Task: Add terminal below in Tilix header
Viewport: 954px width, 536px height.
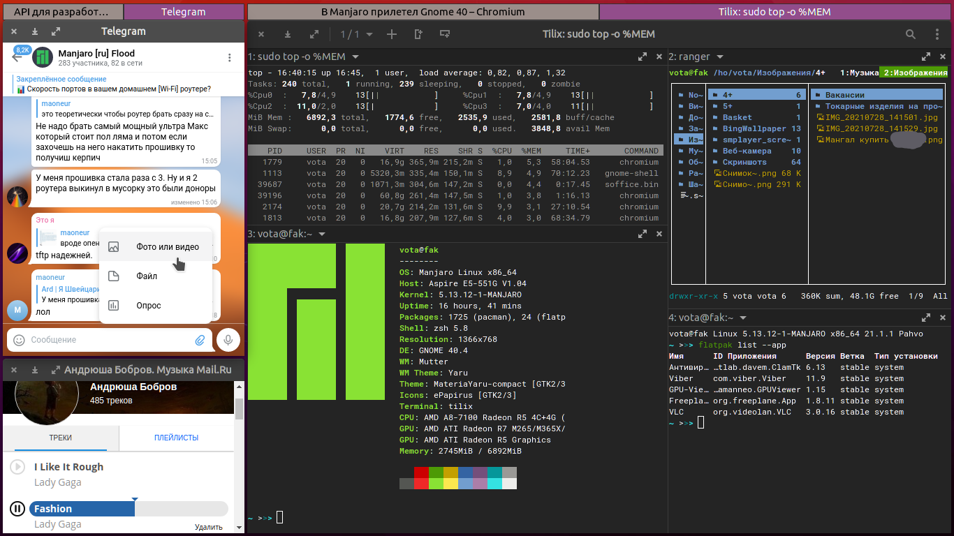Action: 444,34
